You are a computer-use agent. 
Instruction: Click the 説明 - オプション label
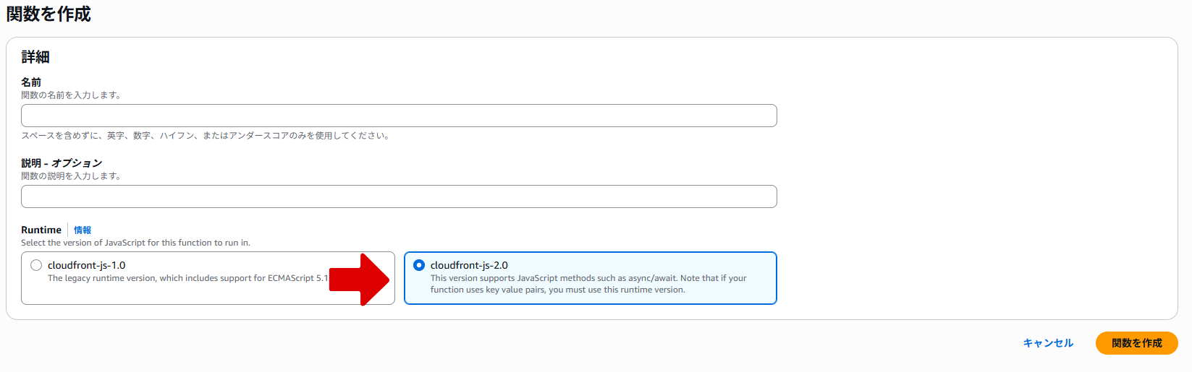coord(62,163)
